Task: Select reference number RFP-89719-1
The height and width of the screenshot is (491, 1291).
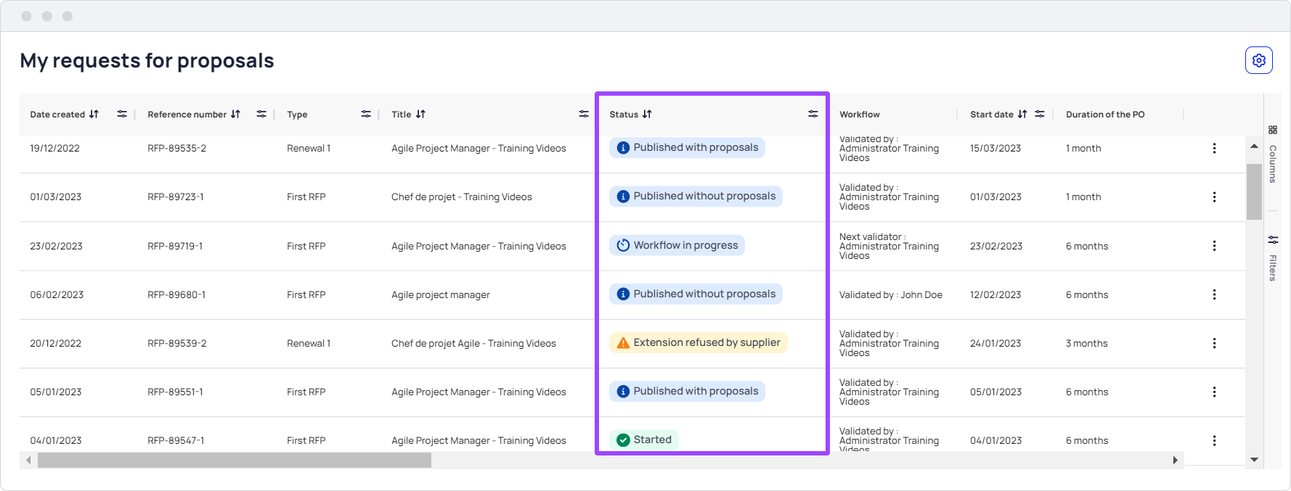Action: click(175, 247)
